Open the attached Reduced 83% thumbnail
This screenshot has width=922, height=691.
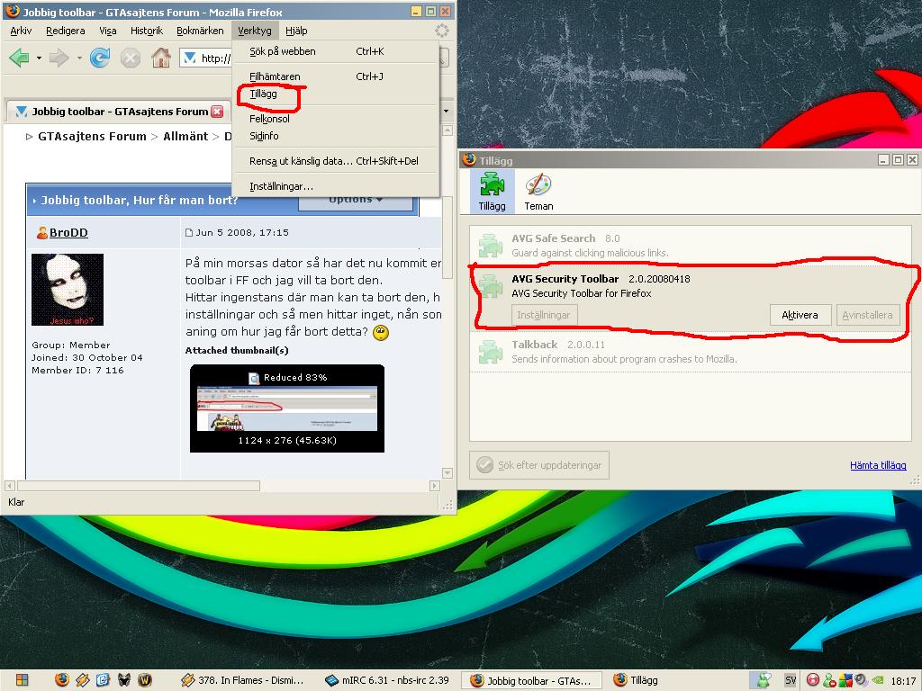[287, 408]
